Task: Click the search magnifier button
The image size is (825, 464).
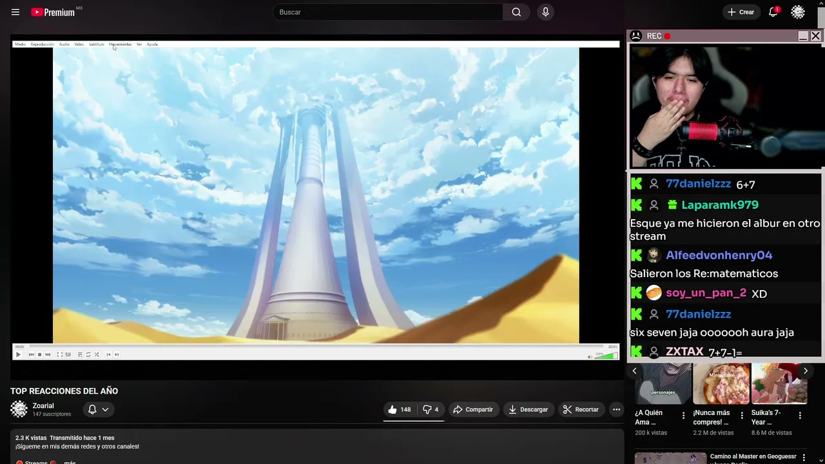Action: (x=516, y=12)
